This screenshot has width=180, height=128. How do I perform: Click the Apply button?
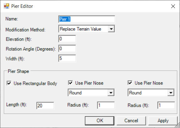pos(163,121)
